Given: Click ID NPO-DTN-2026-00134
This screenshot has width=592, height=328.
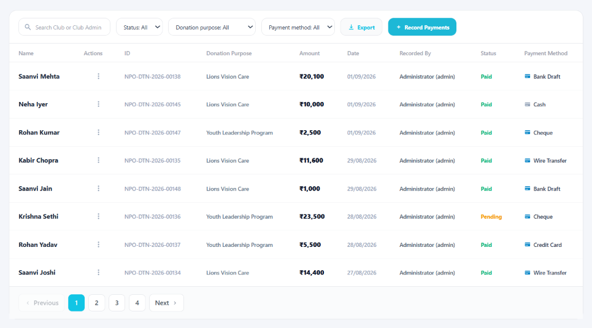Looking at the screenshot, I should coord(153,273).
